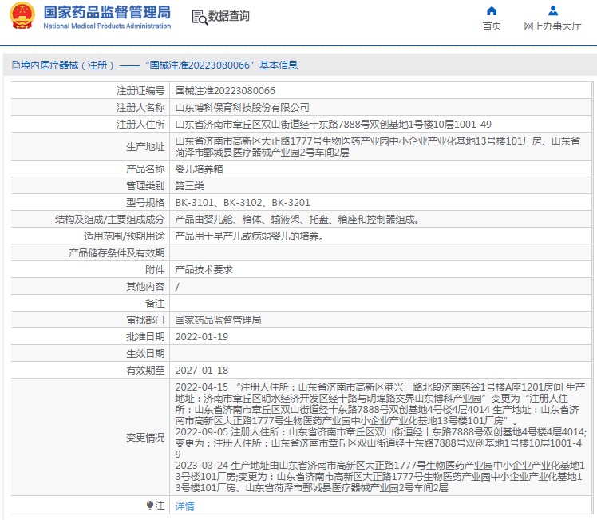
Task: Click the 备注 row label
Action: (155, 304)
